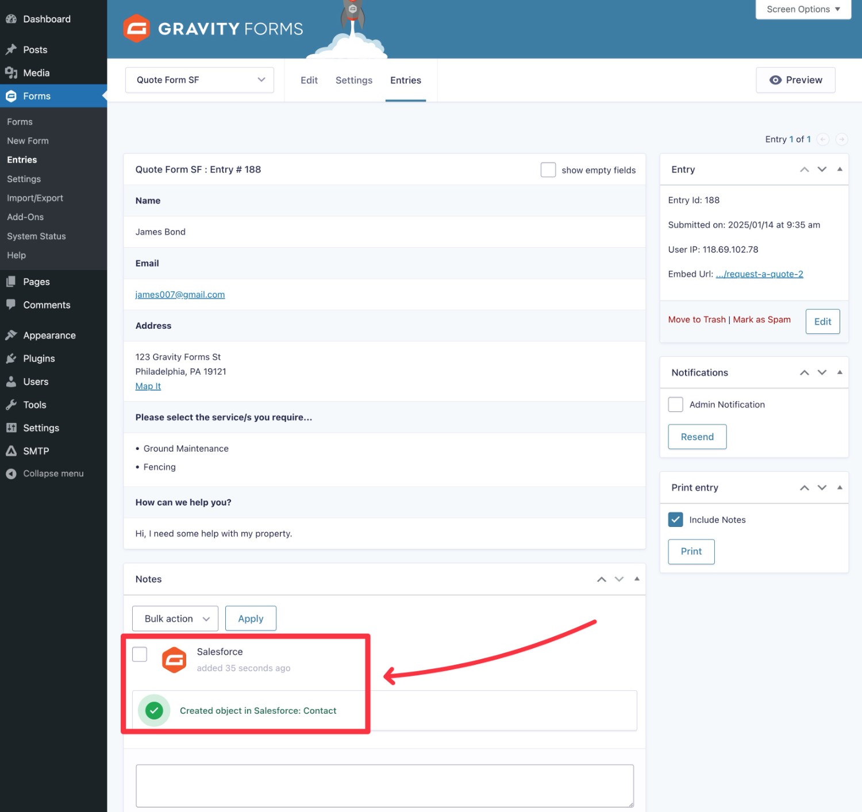Click the Posts pushpin icon

tap(11, 49)
